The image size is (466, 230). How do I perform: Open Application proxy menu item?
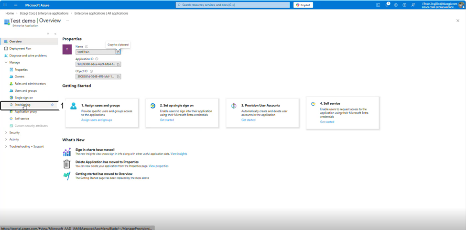(25, 112)
